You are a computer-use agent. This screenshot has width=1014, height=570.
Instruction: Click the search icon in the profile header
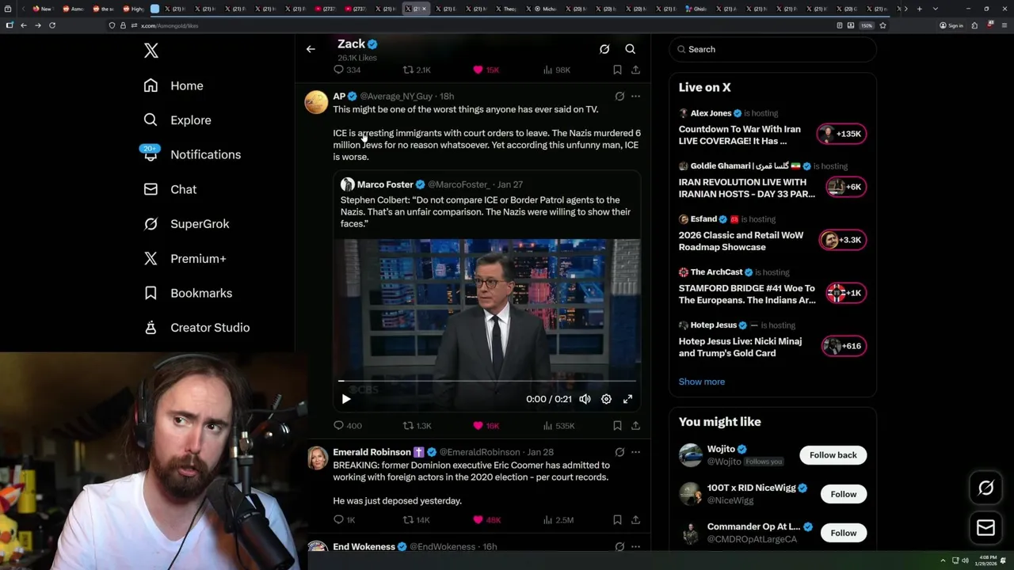[631, 49]
